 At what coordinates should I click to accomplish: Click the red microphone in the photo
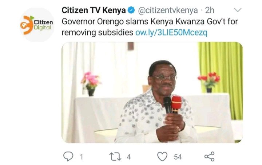click(176, 104)
